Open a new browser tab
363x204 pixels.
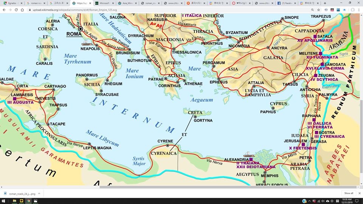325,3
